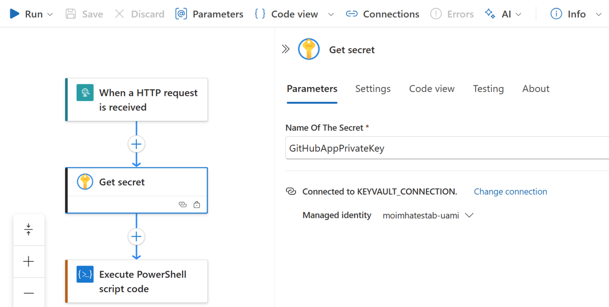Add step after Get secret node
The image size is (609, 307).
coord(136,236)
